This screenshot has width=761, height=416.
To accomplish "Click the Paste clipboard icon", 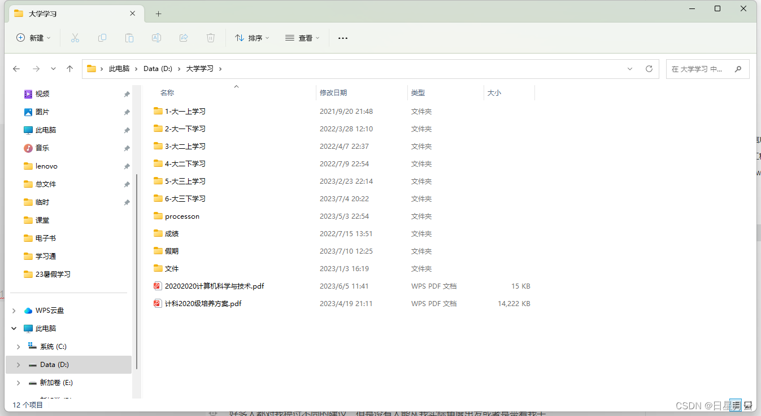I will point(129,38).
